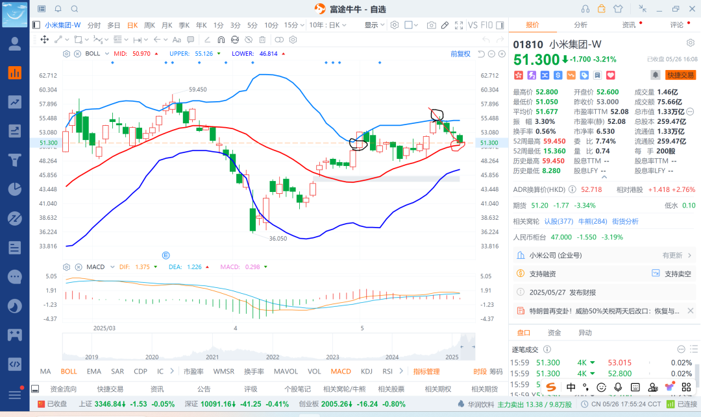Open the 认股(377) warrants link
Image resolution: width=701 pixels, height=417 pixels.
tap(559, 221)
